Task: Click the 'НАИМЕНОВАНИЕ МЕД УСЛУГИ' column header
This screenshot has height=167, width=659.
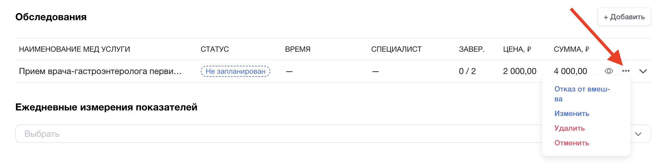Action: coord(74,49)
